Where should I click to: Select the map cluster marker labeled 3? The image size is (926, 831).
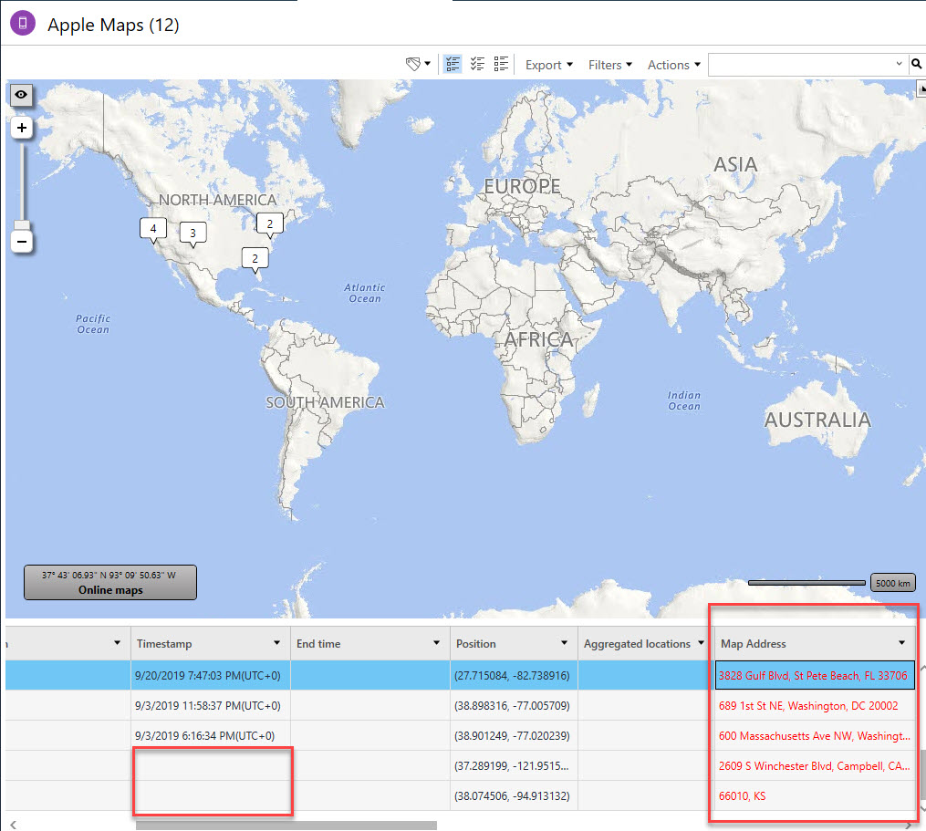tap(193, 234)
